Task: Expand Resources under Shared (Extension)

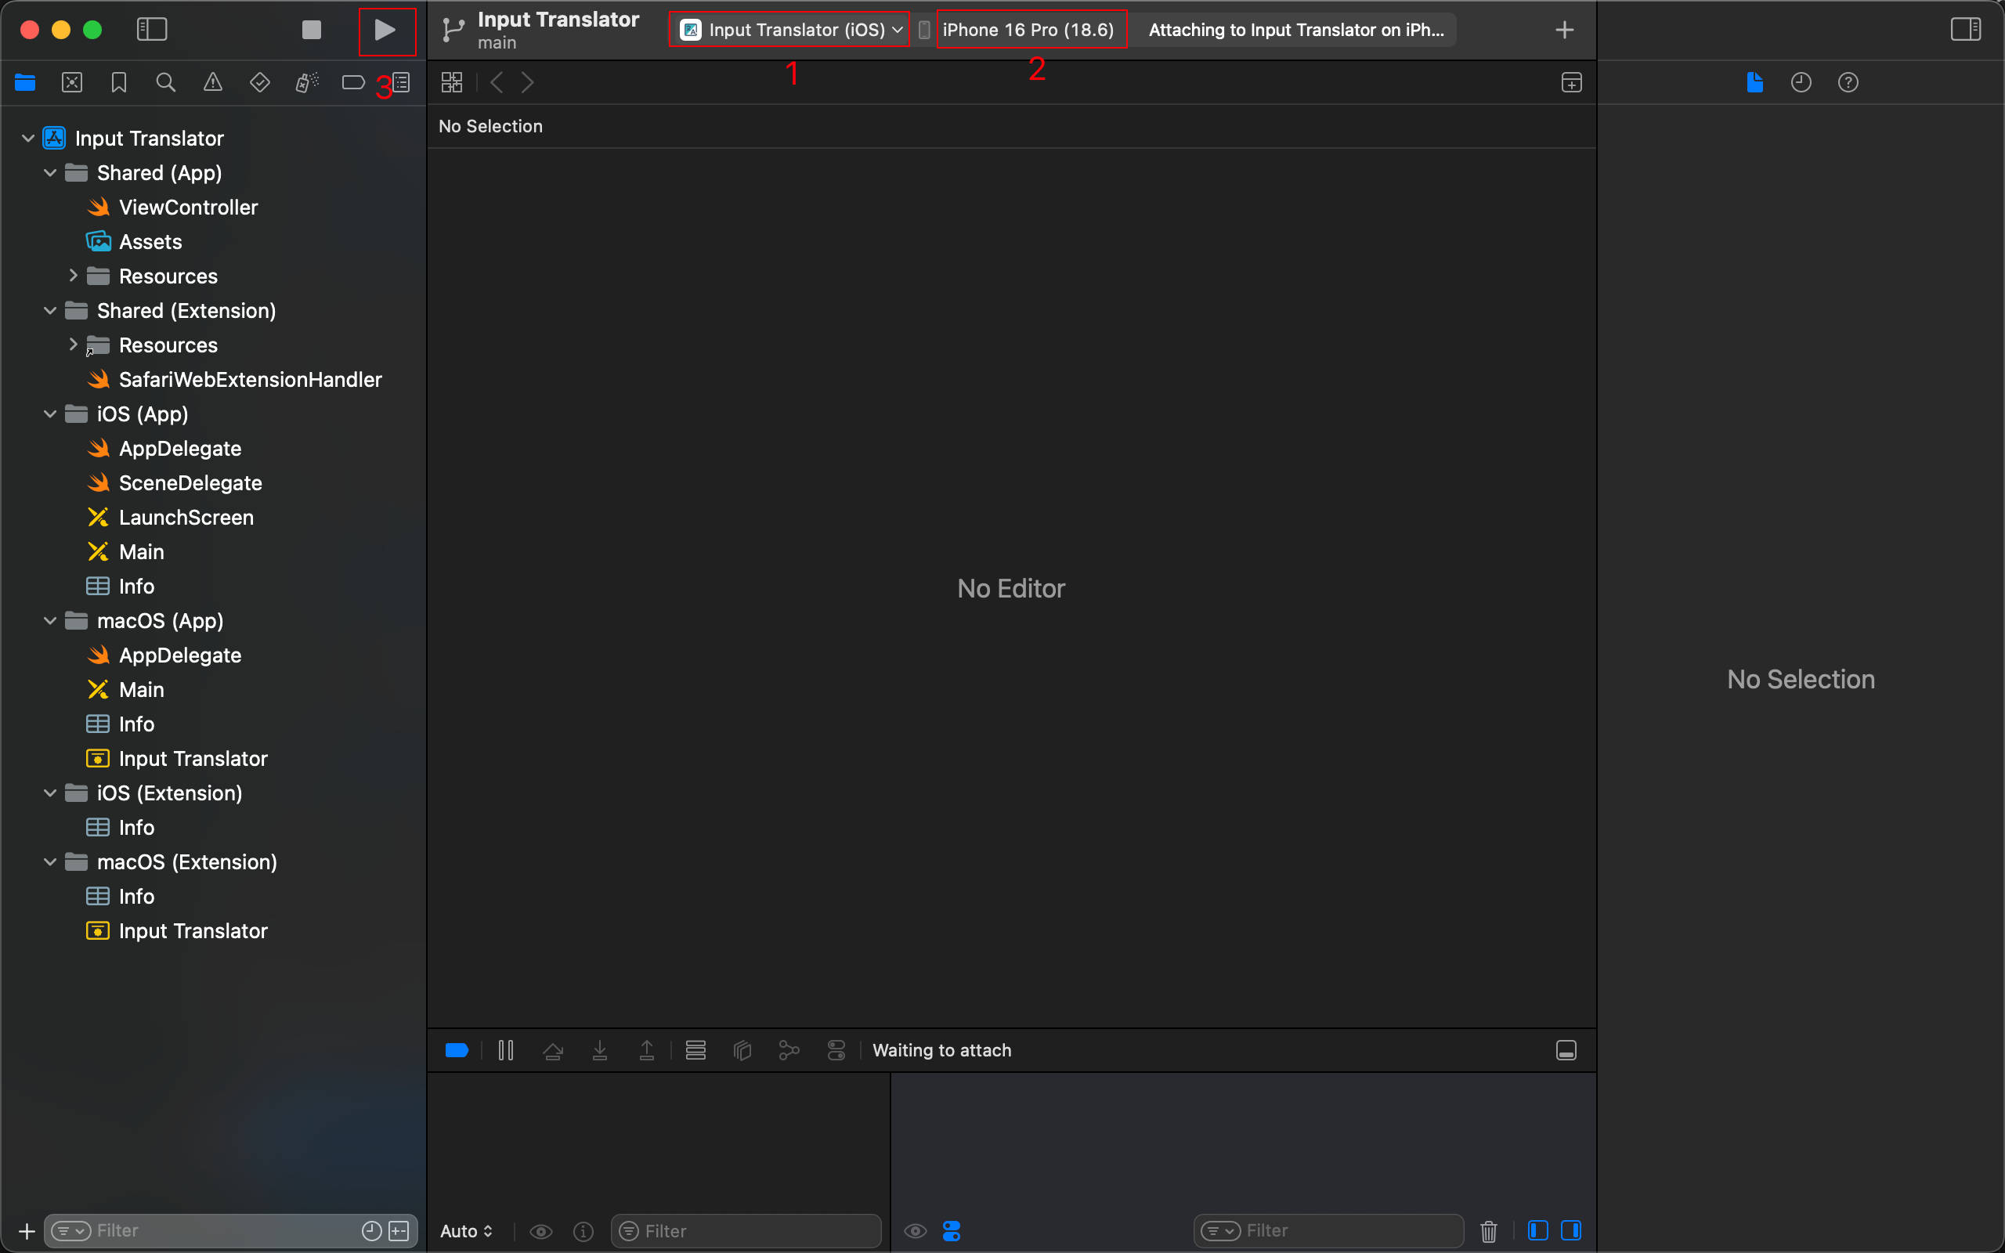Action: coord(73,344)
